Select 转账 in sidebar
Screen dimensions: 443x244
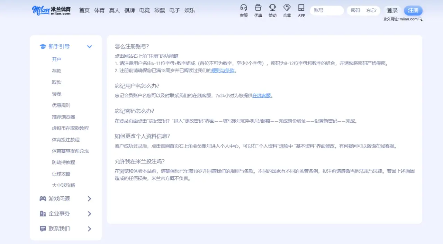pos(57,94)
